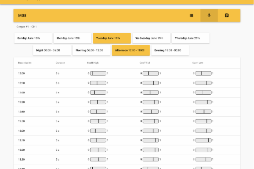Open the clipboard notes icon

click(226, 16)
